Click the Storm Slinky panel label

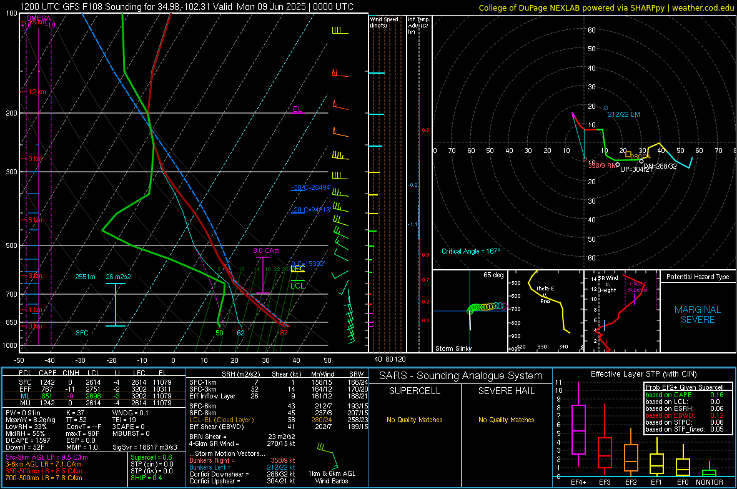click(x=453, y=348)
